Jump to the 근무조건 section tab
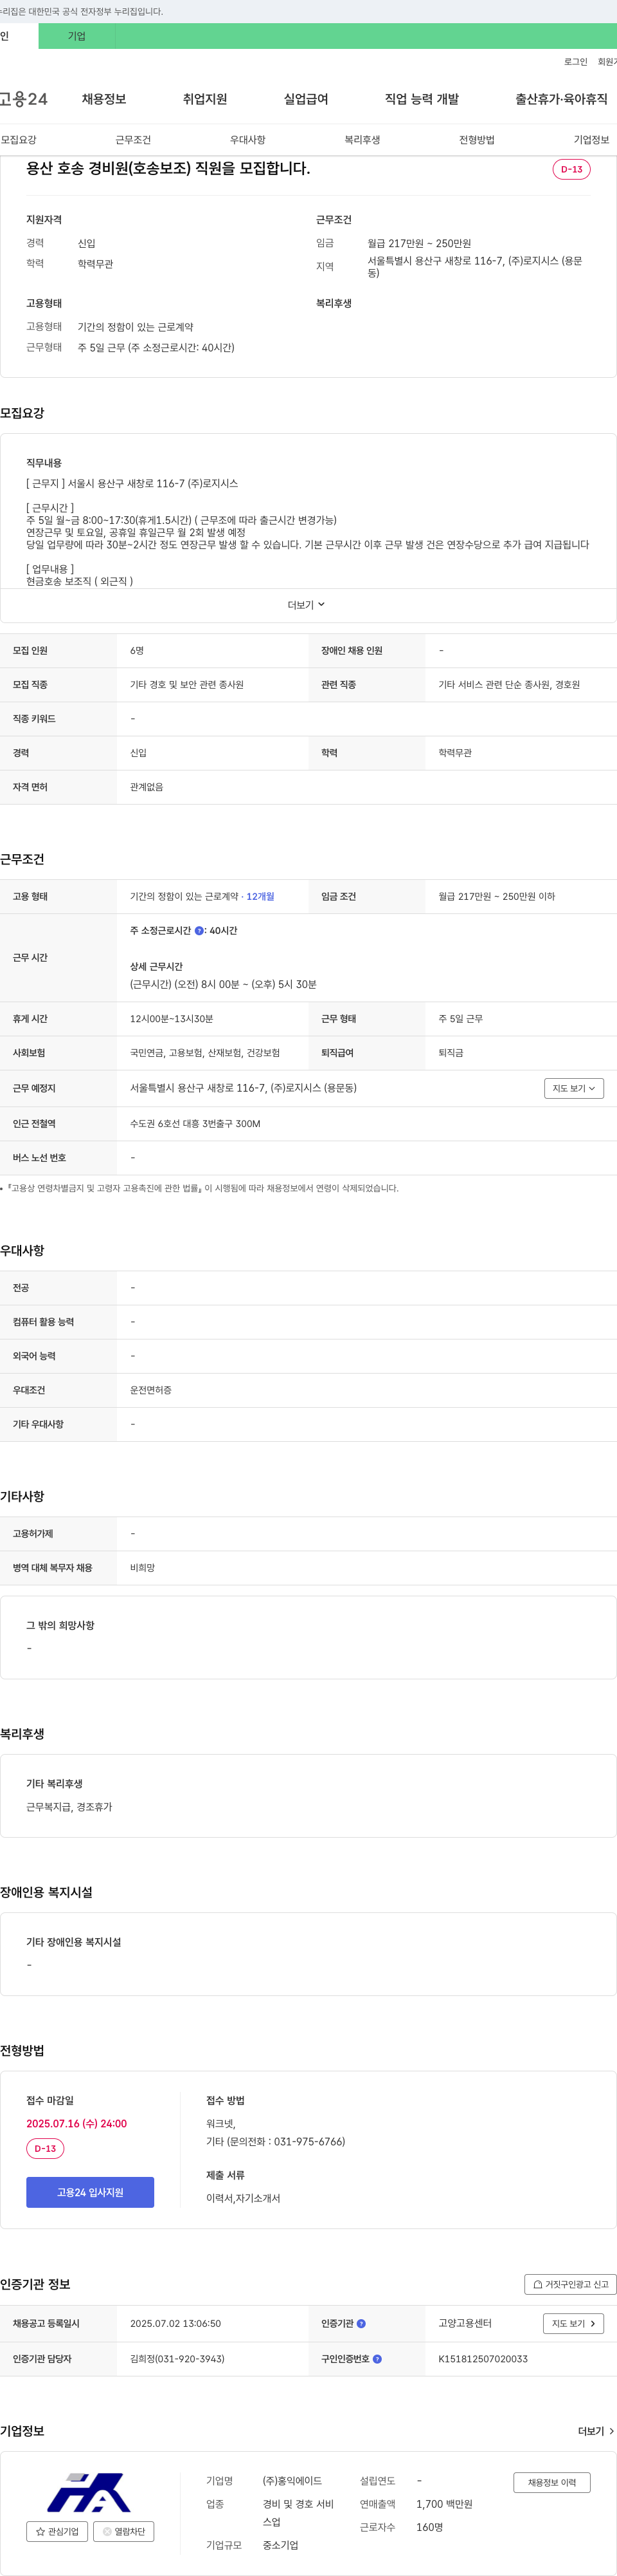617x2576 pixels. (133, 140)
